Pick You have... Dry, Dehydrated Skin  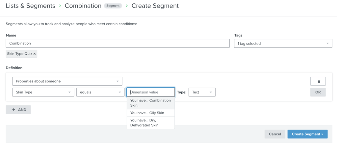click(x=151, y=123)
